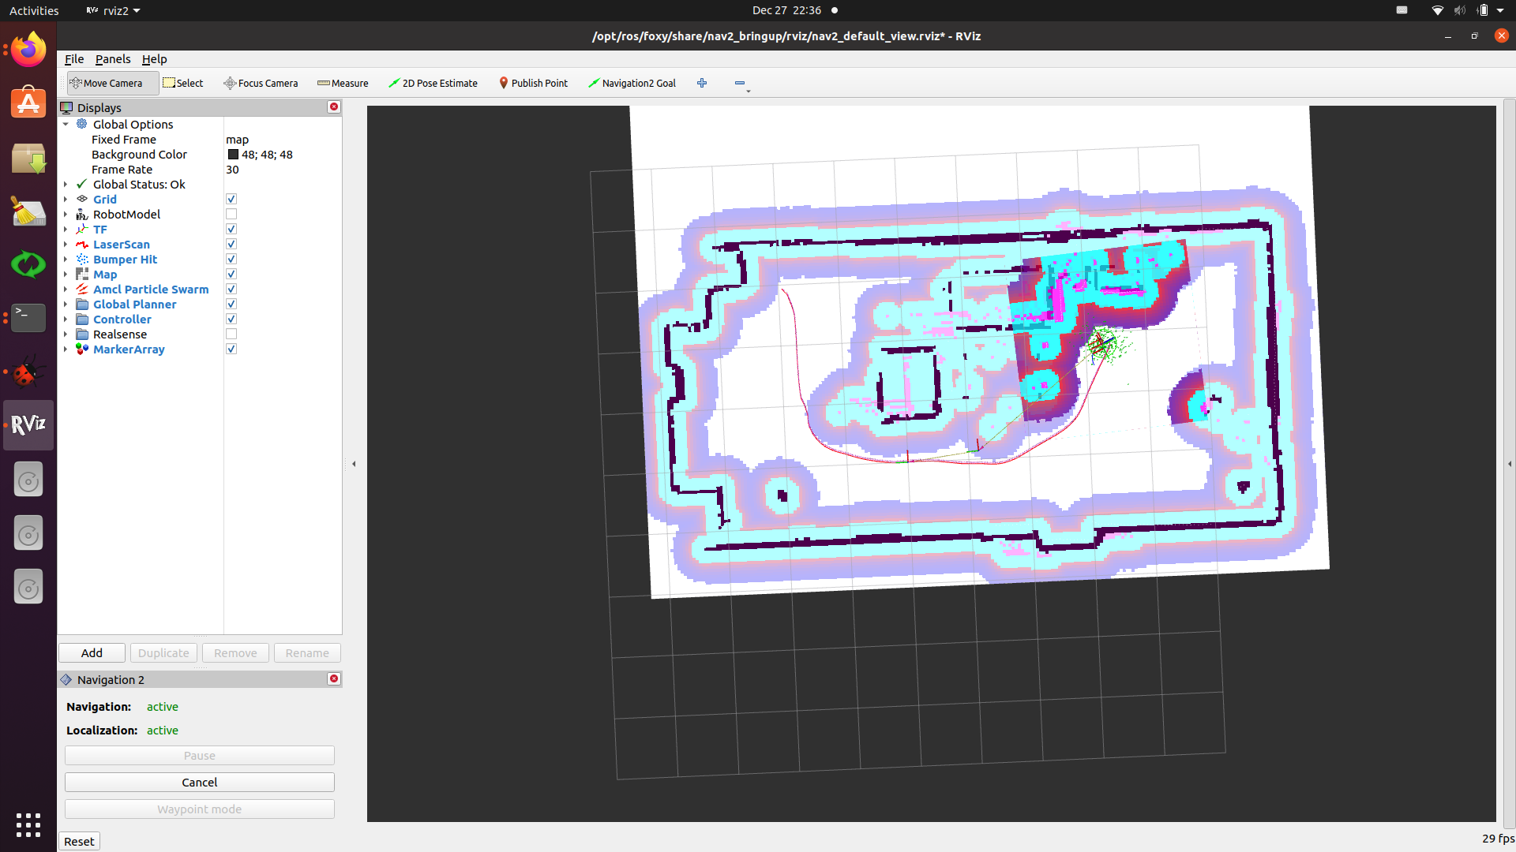Screen dimensions: 1516x852
Task: Click the plus icon to add a tool
Action: (x=702, y=83)
